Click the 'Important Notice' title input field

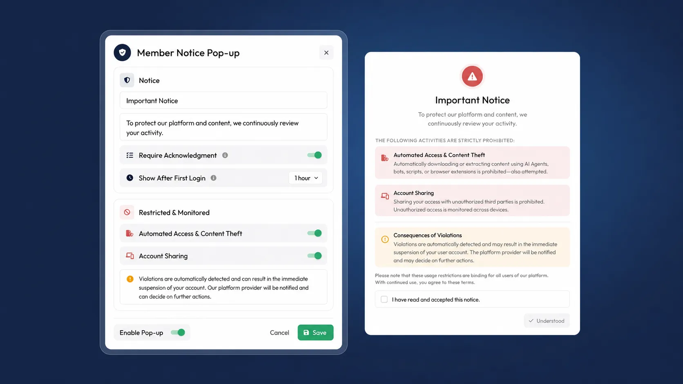[223, 100]
